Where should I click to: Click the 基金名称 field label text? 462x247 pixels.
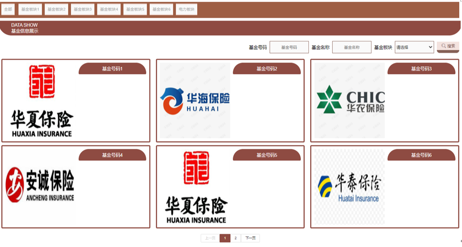[320, 47]
